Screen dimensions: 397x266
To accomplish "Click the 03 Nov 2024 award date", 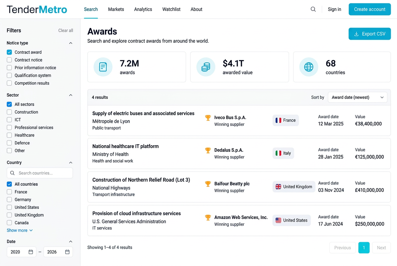I will point(331,190).
